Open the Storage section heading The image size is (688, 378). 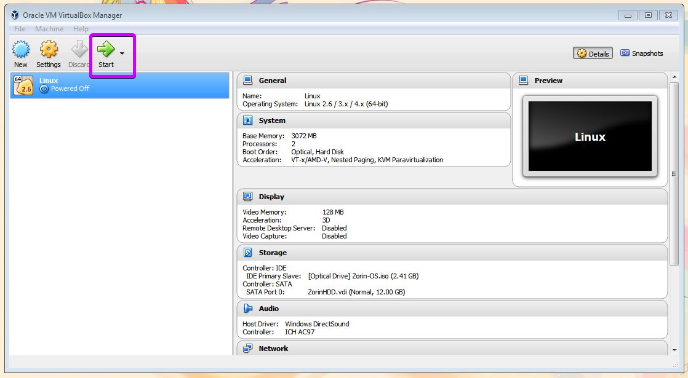point(273,253)
